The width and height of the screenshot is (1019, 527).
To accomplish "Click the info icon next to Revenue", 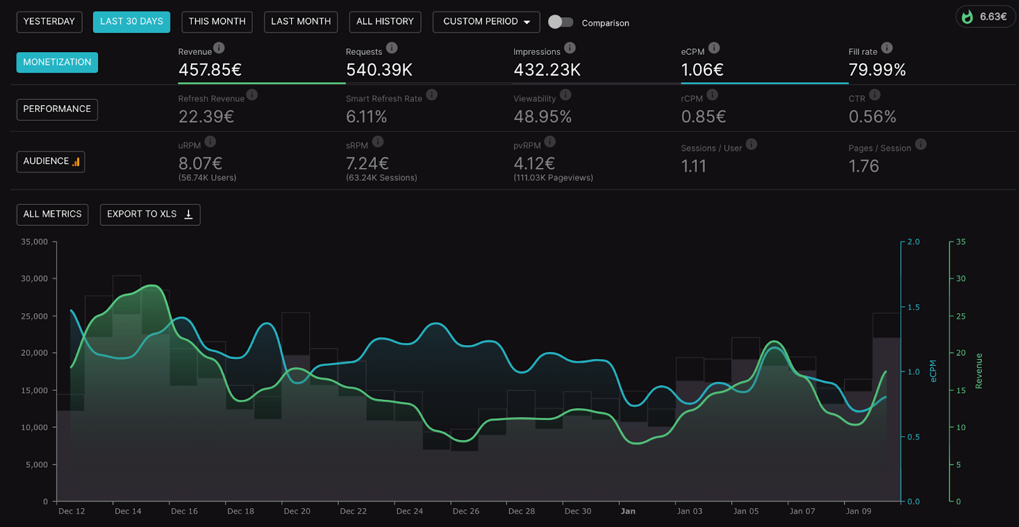I will (x=219, y=48).
